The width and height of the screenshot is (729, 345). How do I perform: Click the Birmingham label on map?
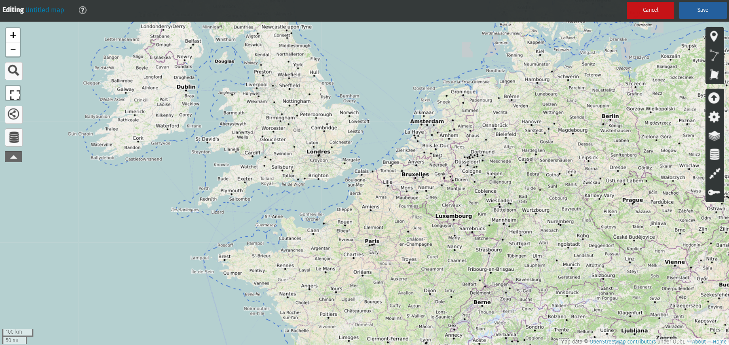280,118
